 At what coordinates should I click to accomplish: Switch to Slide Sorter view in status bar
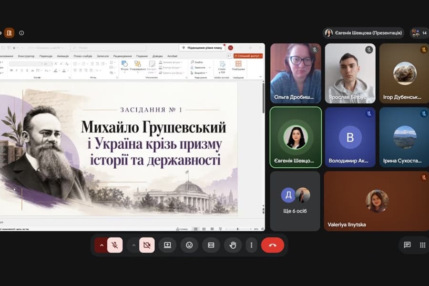click(x=204, y=229)
